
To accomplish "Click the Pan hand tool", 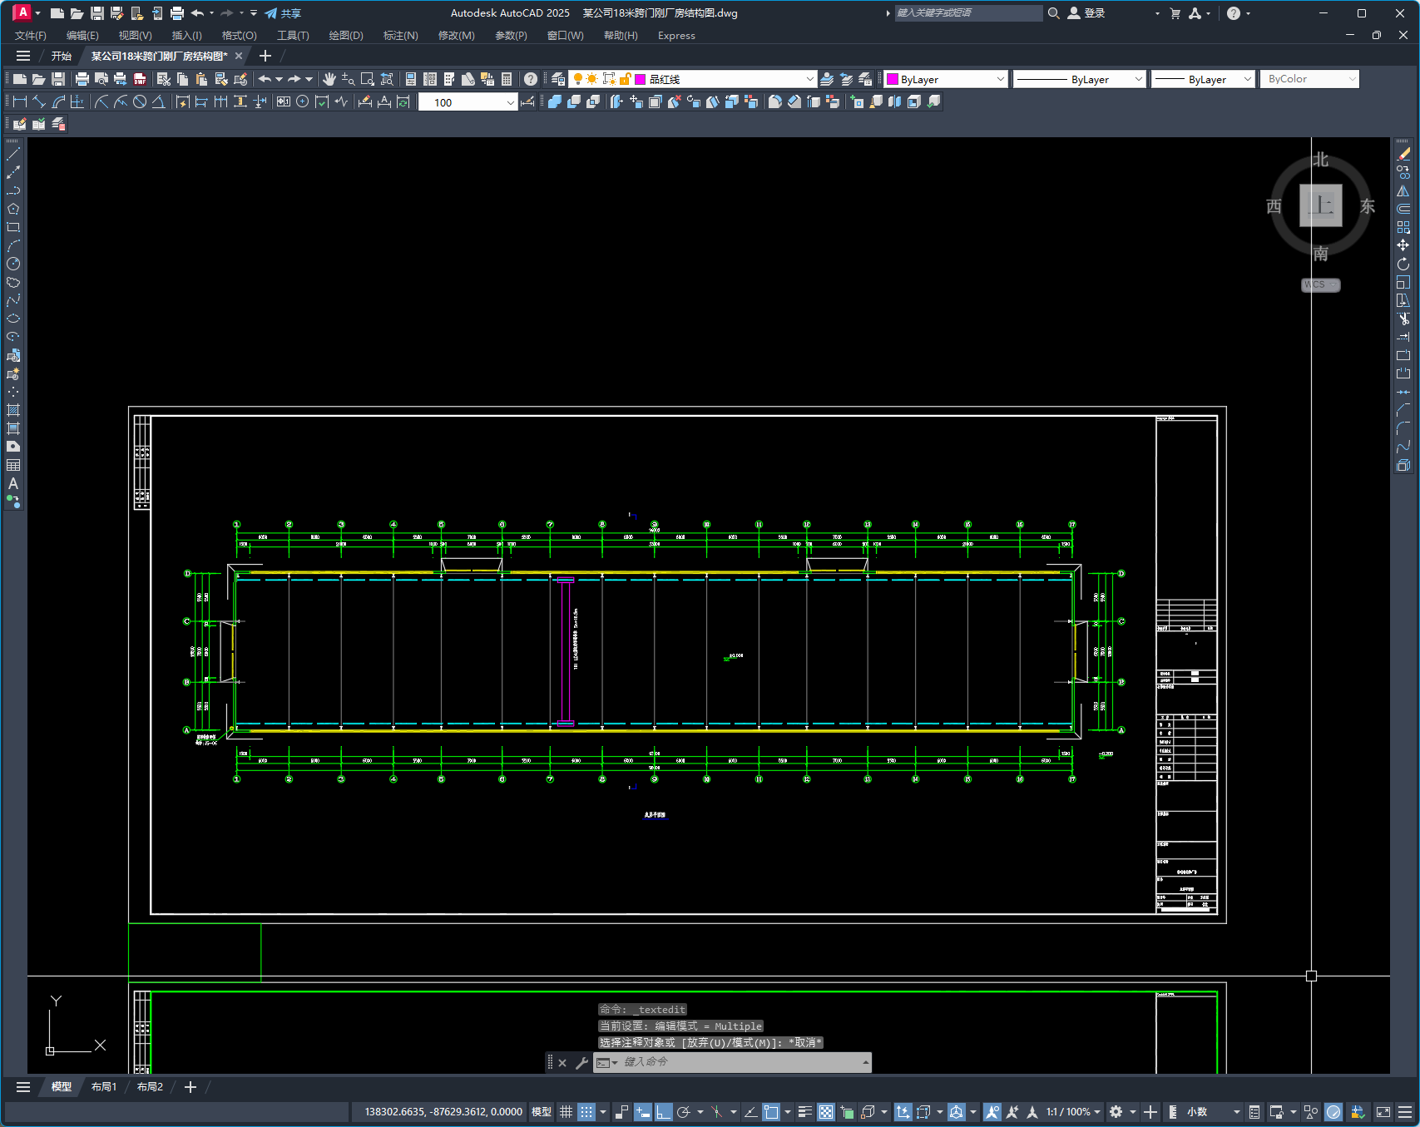I will [x=329, y=79].
